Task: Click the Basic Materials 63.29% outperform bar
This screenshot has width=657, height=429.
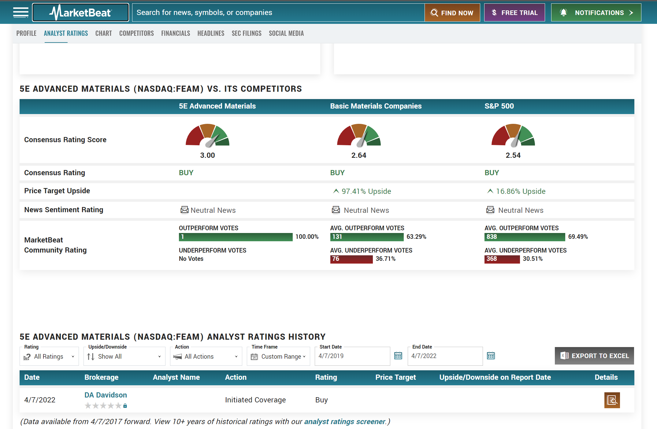Action: tap(367, 237)
